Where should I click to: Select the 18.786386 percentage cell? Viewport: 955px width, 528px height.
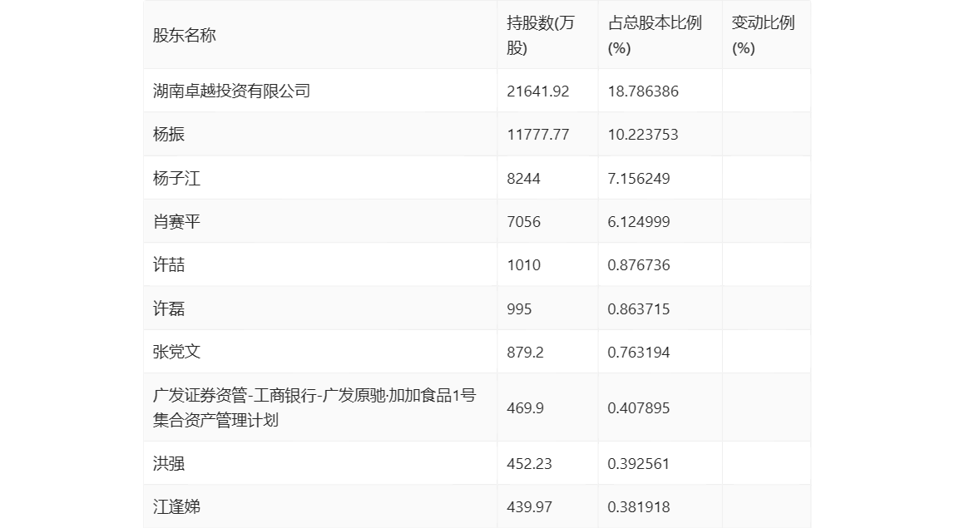pos(642,91)
